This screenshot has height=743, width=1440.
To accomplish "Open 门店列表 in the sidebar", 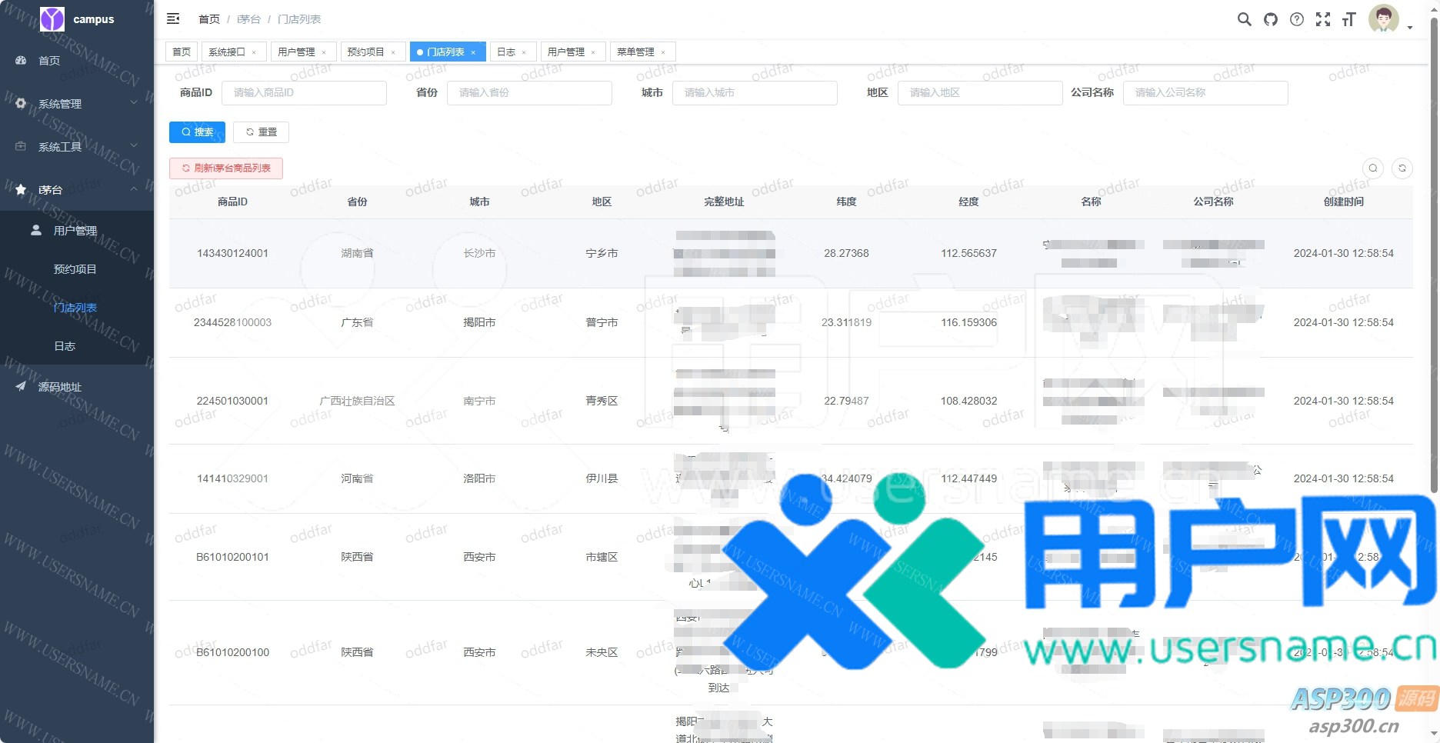I will click(77, 307).
